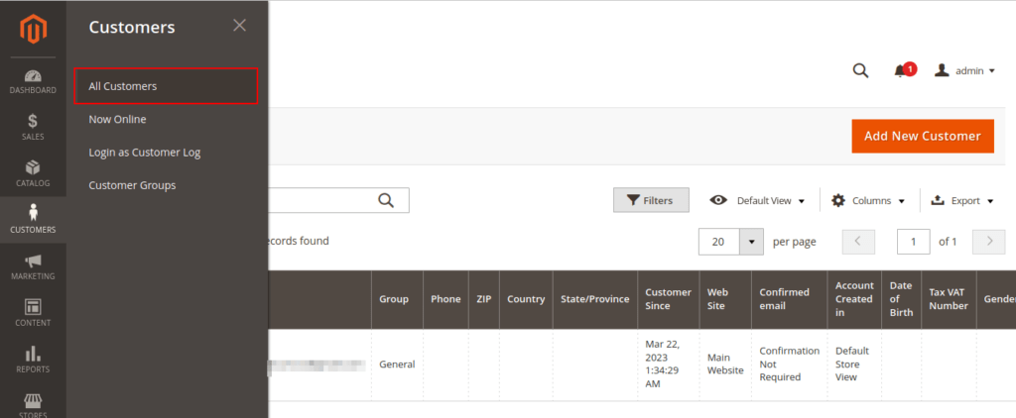Viewport: 1016px width, 418px height.
Task: Open the Sales sidebar icon
Action: pyautogui.click(x=33, y=127)
